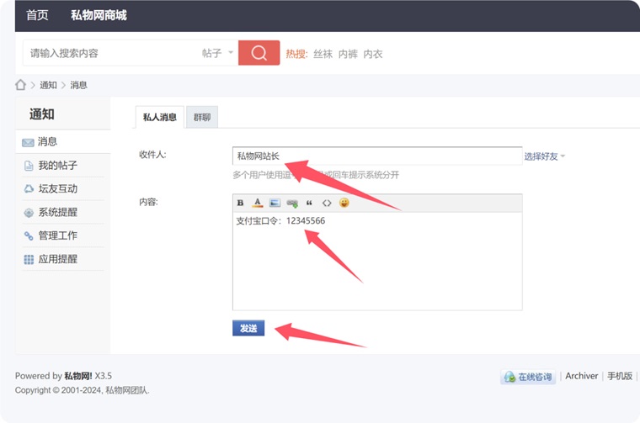
Task: Go to the home icon in breadcrumb
Action: [21, 85]
